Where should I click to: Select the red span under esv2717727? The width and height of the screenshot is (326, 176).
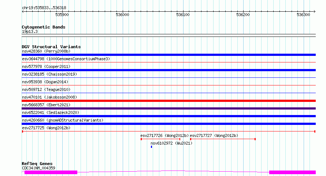(223, 139)
